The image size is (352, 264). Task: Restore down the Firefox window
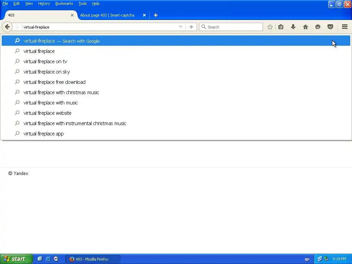(x=340, y=4)
